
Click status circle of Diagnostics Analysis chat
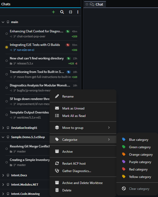tap(7, 88)
